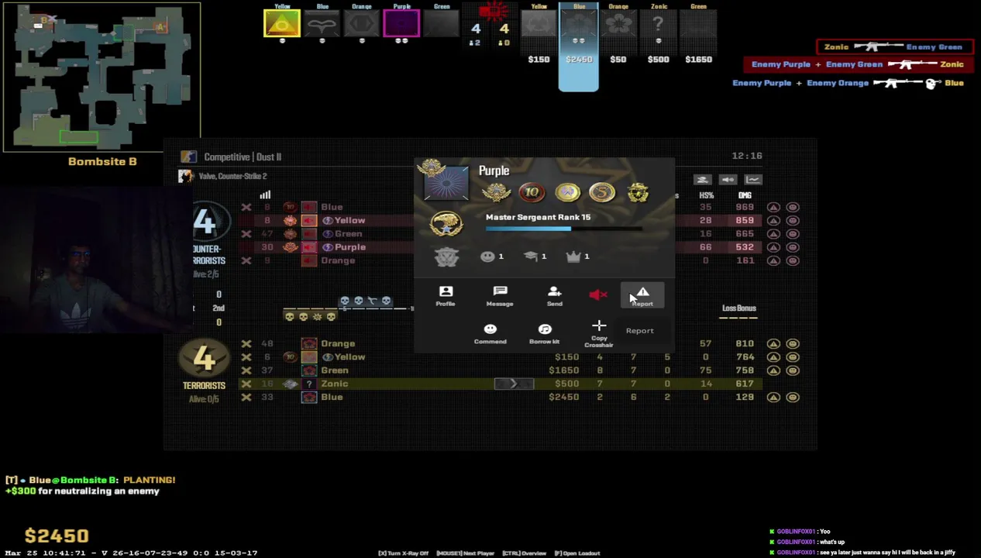The image size is (981, 558).
Task: Report Terrorist Green with 758 damage
Action: click(x=773, y=370)
